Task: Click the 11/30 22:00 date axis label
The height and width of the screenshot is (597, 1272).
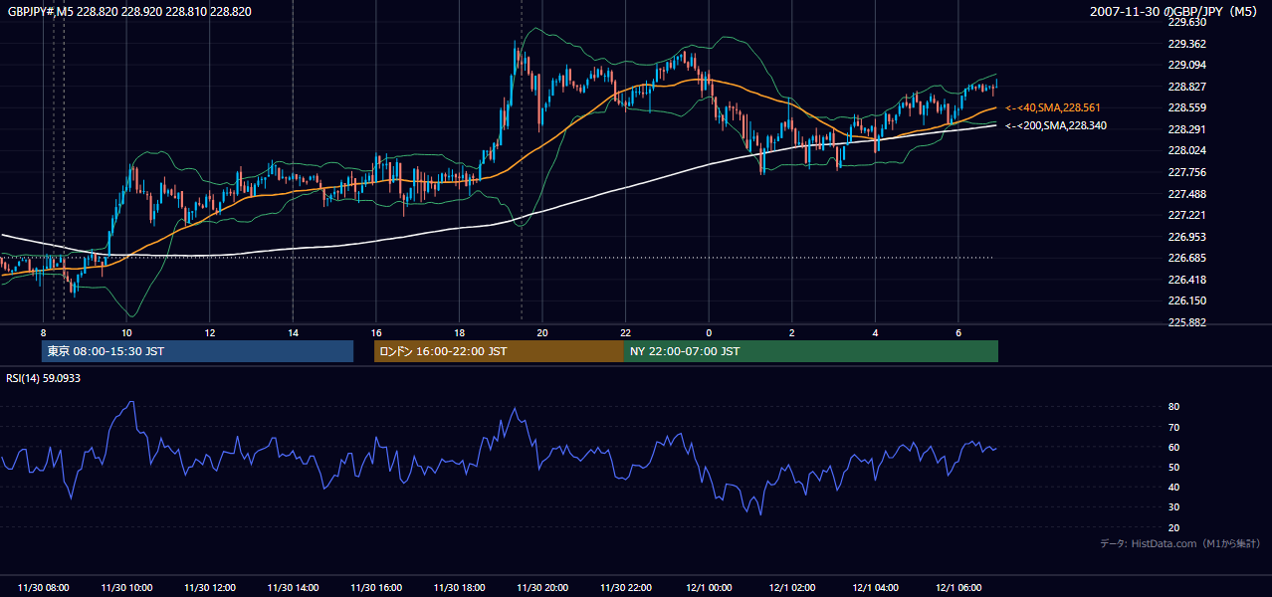Action: click(625, 588)
